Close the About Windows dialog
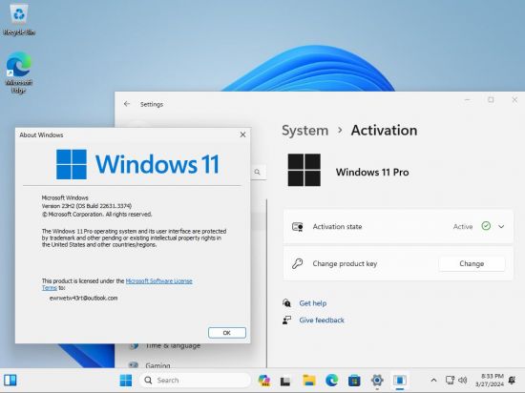 [242, 134]
